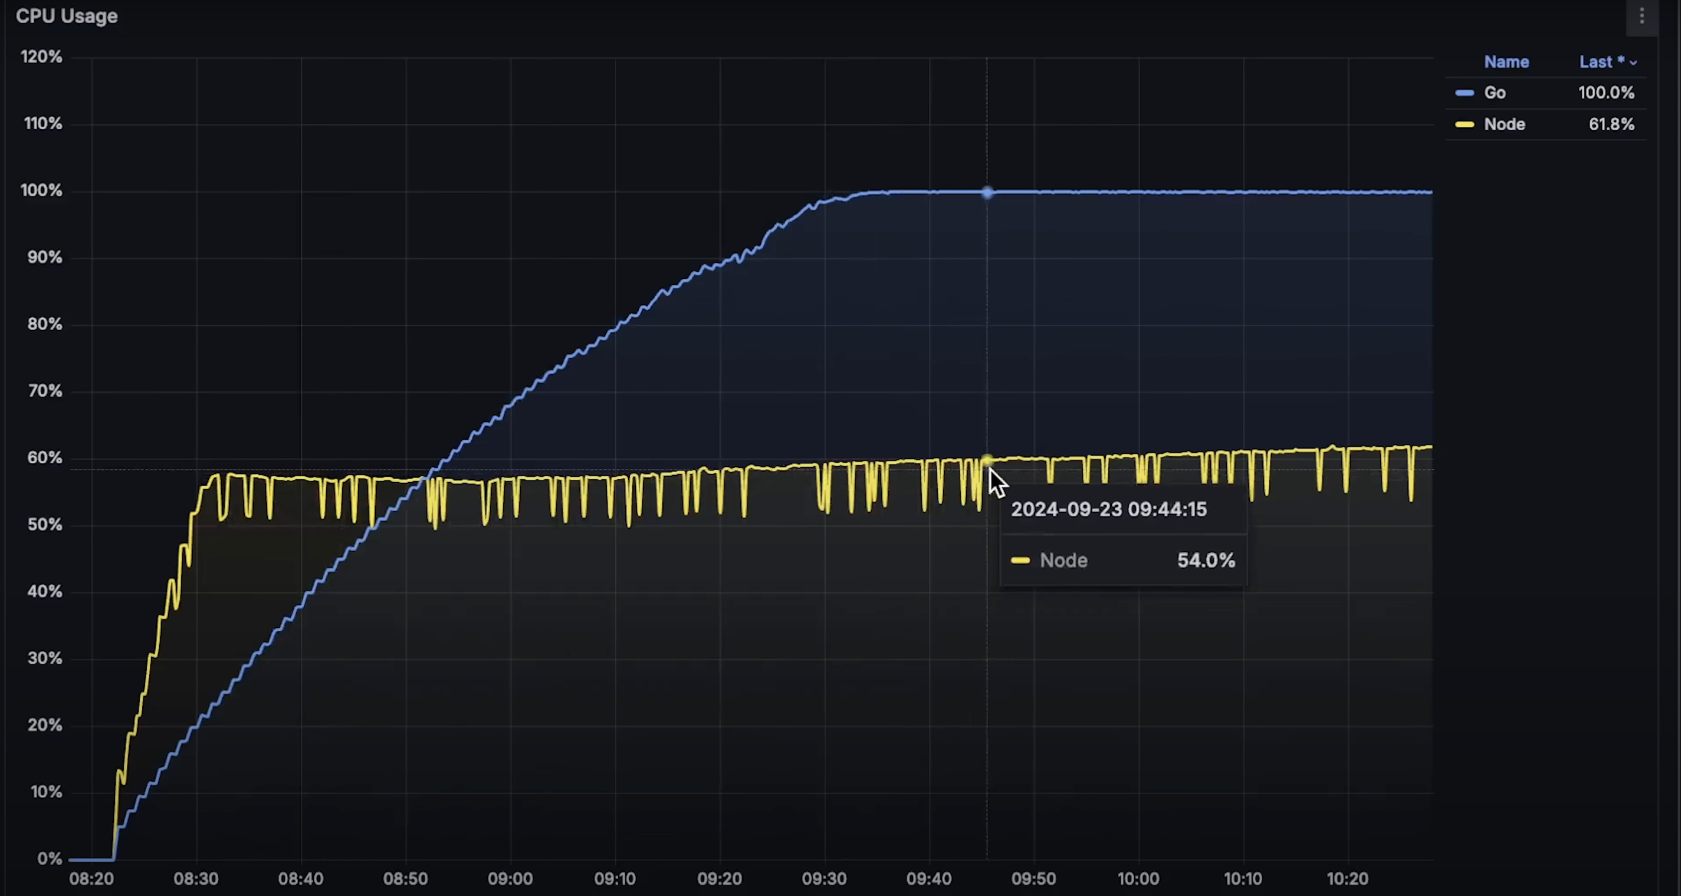Toggle visibility of the Node series
The width and height of the screenshot is (1681, 896).
tap(1504, 124)
